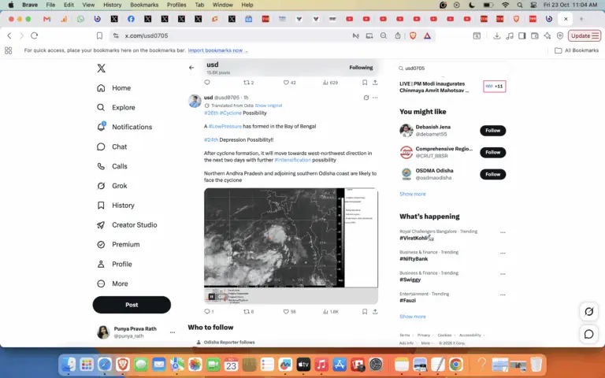This screenshot has width=605, height=378.
Task: Open the cyclone post's three-dot menu
Action: point(375,98)
